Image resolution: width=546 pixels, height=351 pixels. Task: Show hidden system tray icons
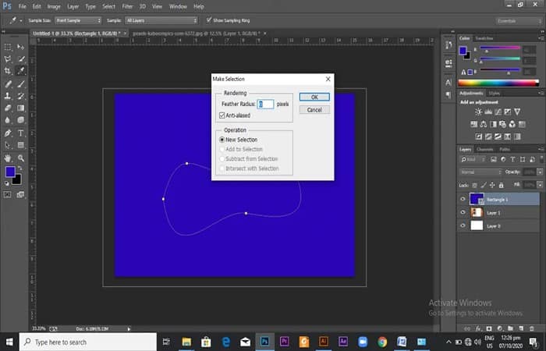448,342
